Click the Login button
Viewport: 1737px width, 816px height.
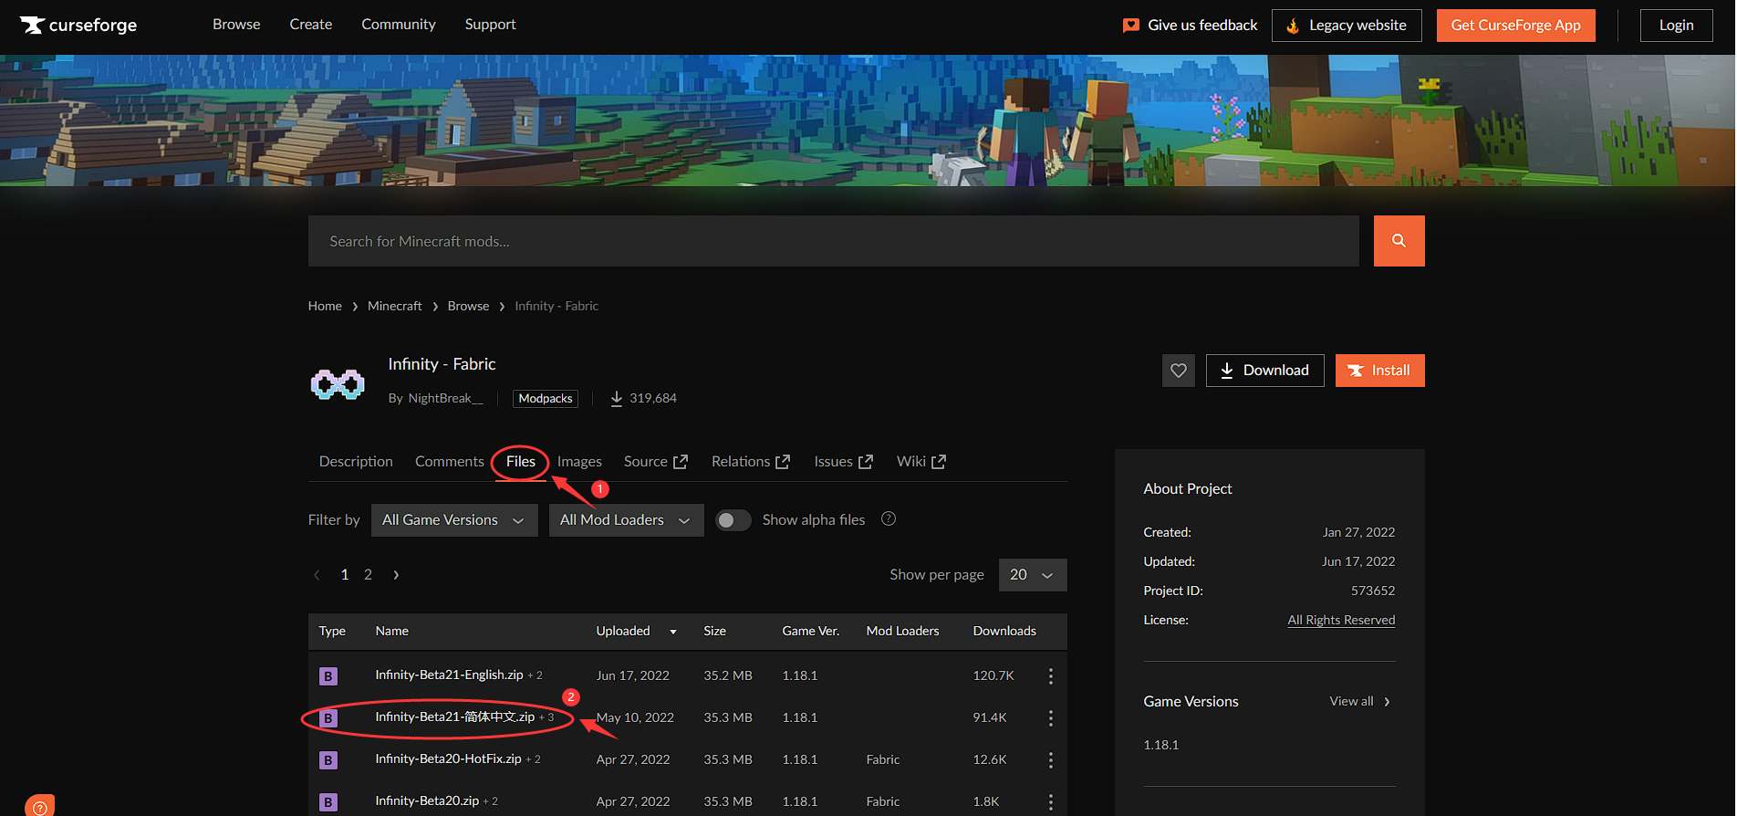tap(1676, 26)
